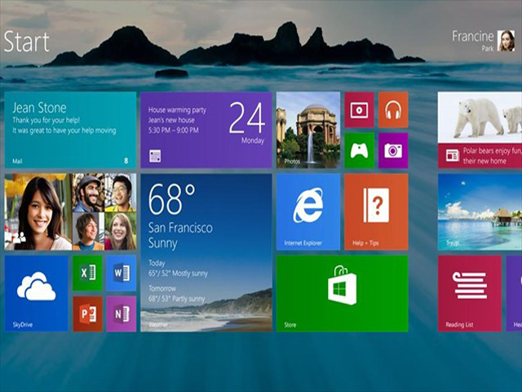Open the SkyDrive tile

click(37, 293)
